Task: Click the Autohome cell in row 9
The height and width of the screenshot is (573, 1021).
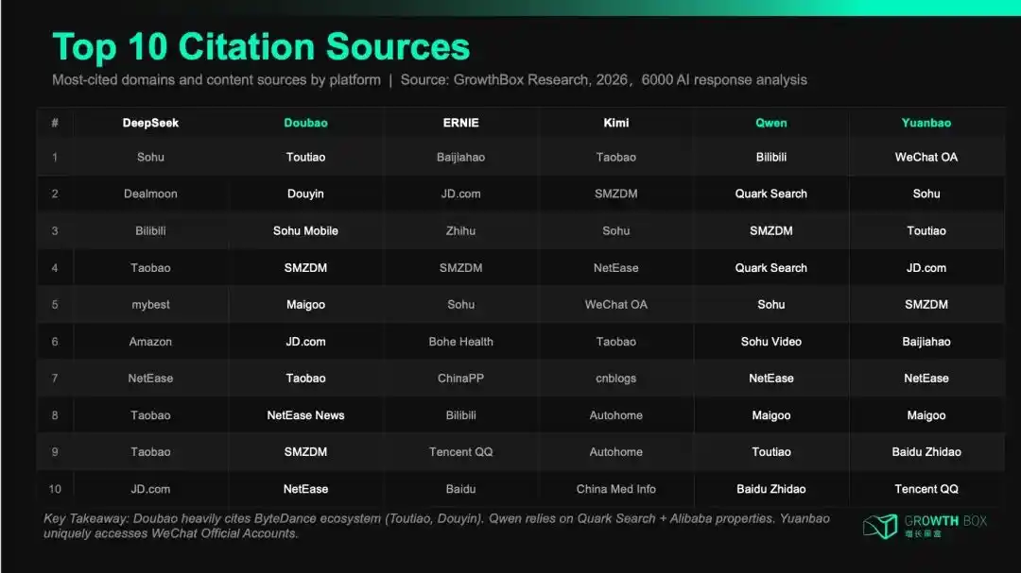Action: pyautogui.click(x=616, y=452)
